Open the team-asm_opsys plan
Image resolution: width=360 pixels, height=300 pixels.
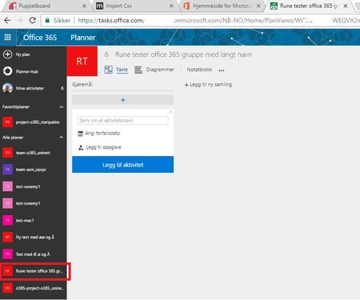point(33,170)
